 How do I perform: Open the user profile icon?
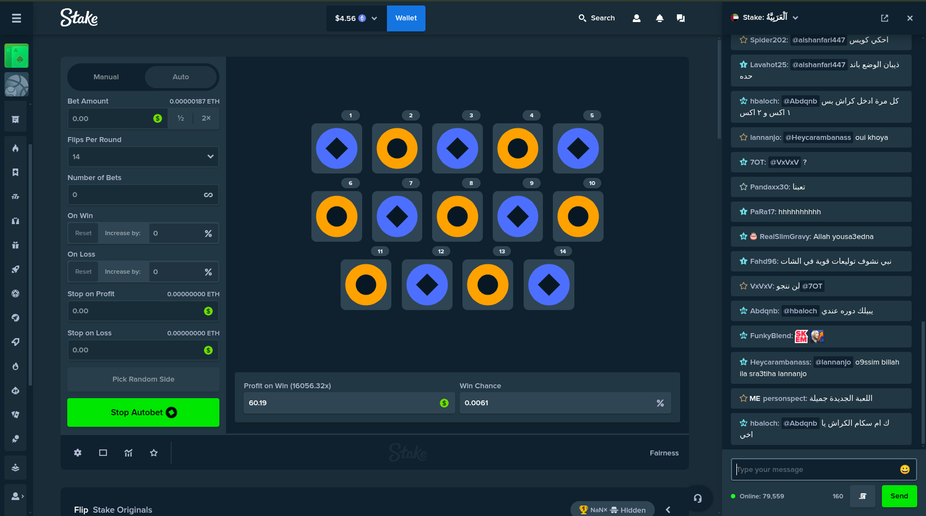point(636,18)
